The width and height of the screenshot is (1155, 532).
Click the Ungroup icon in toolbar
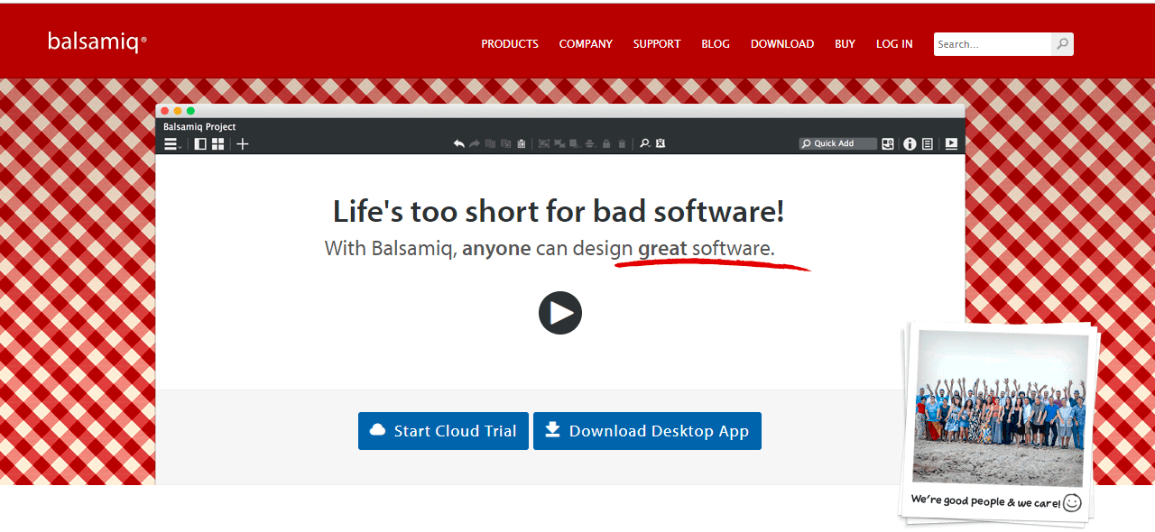pos(559,143)
